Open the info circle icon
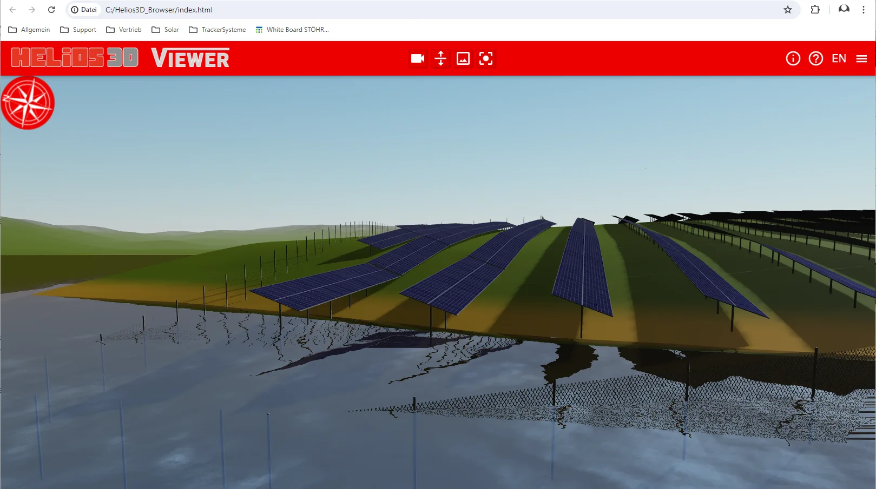 (x=793, y=58)
